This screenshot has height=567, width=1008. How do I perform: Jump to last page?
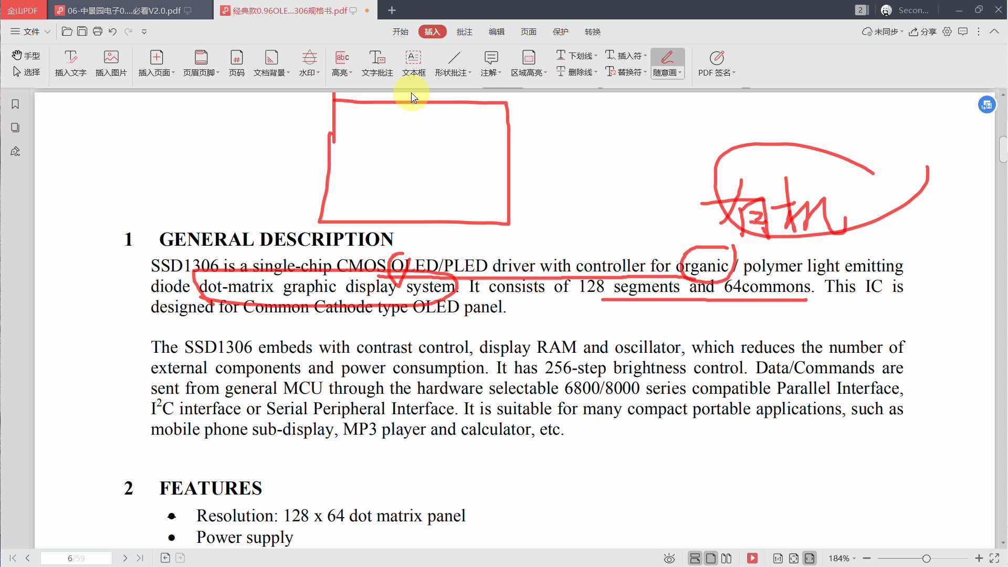tap(140, 558)
